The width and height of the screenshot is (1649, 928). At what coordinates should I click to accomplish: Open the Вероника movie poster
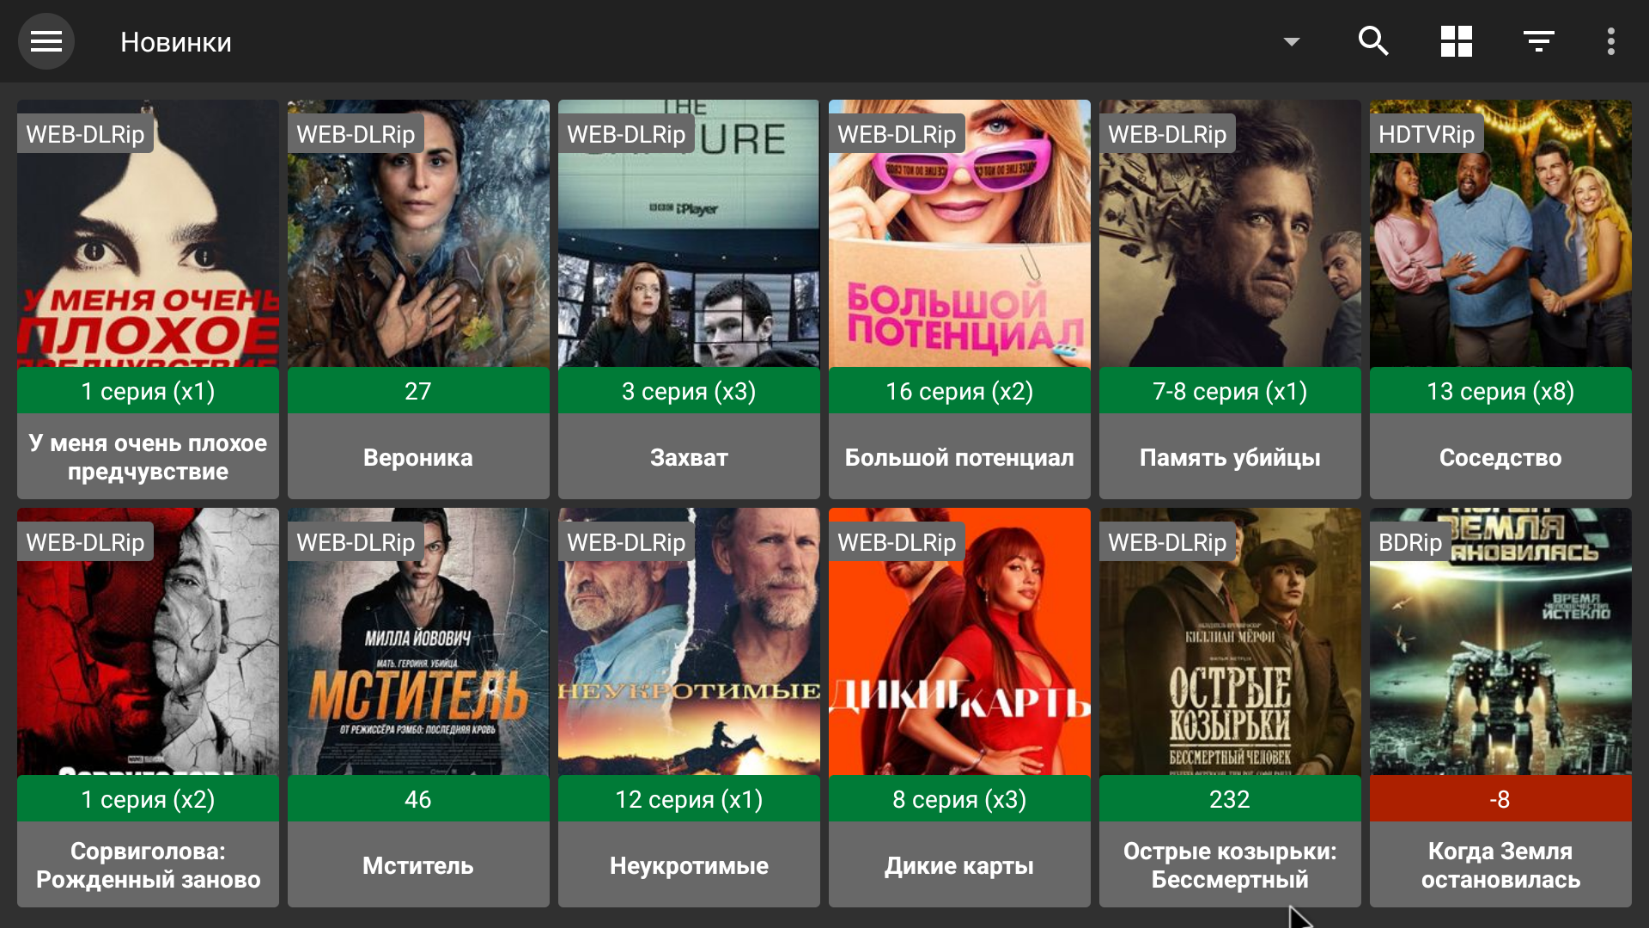pyautogui.click(x=418, y=249)
